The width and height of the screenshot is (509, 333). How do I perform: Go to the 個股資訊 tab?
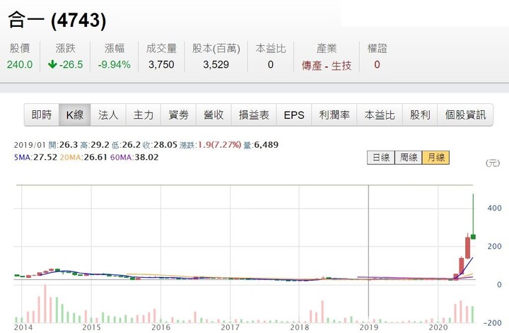[x=465, y=115]
